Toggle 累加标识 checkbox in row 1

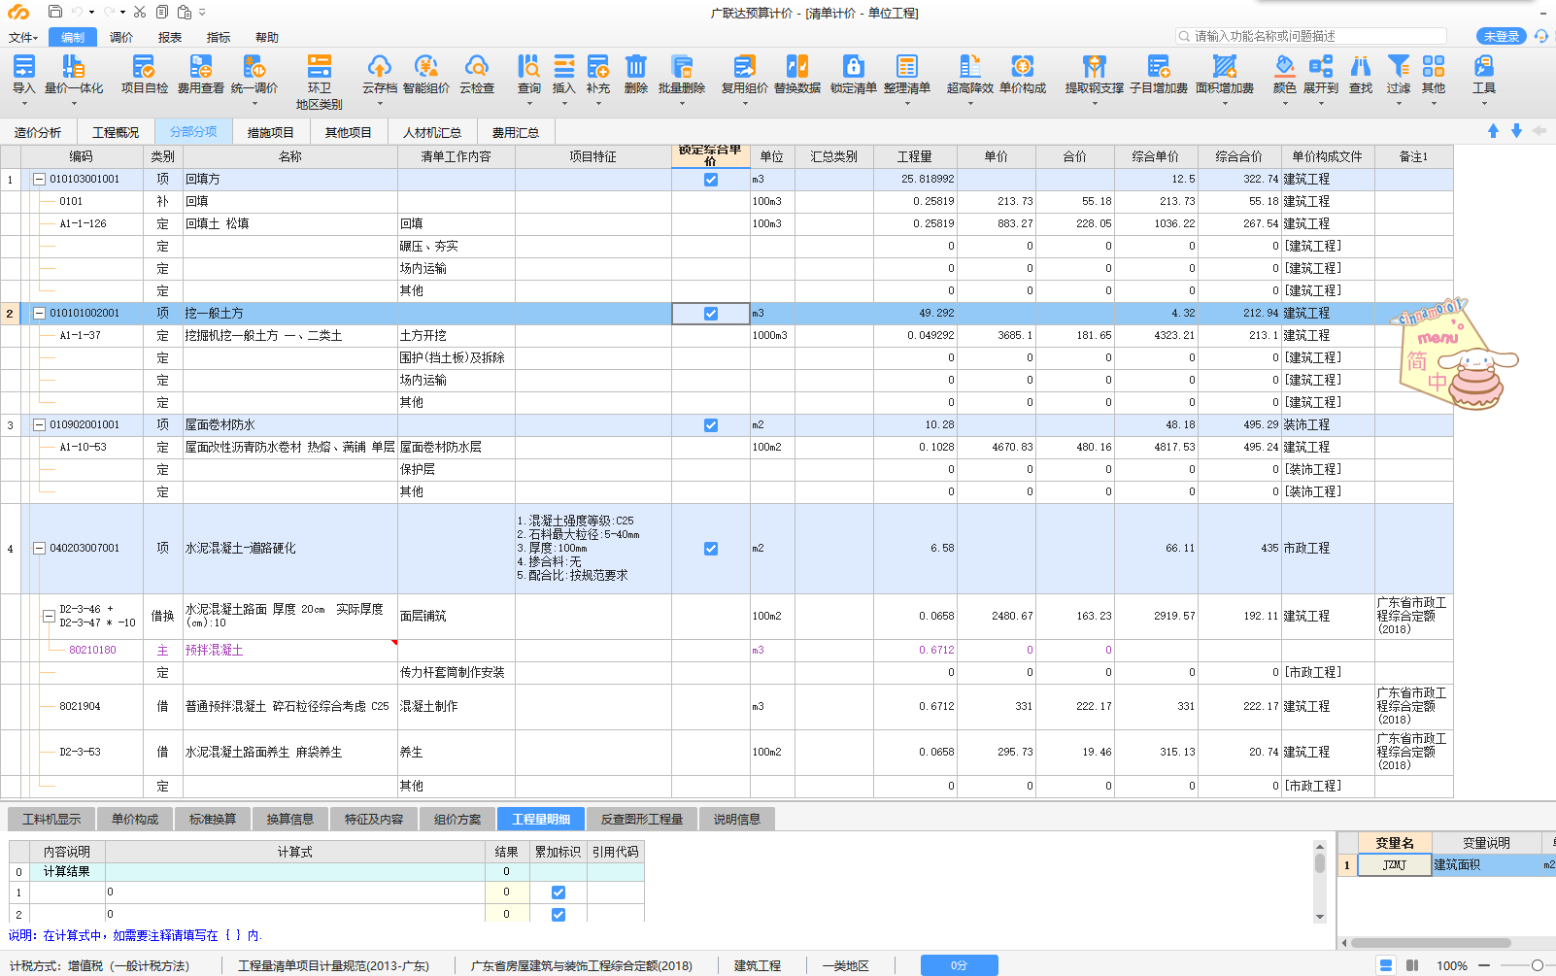tap(558, 892)
